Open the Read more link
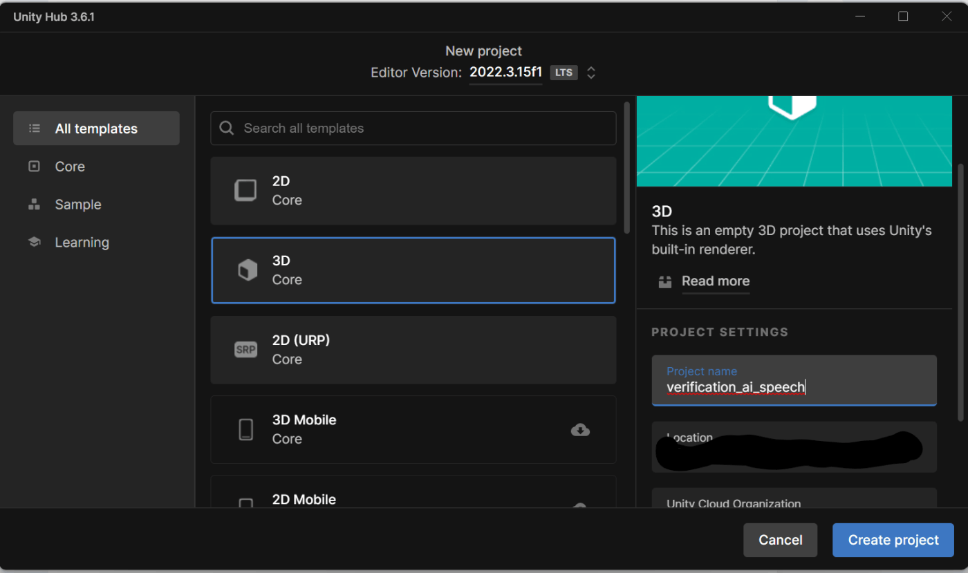 [x=716, y=281]
